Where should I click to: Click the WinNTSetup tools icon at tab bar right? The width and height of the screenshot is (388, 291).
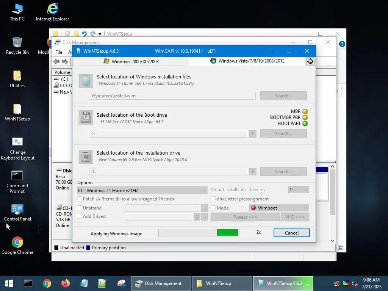pos(310,61)
